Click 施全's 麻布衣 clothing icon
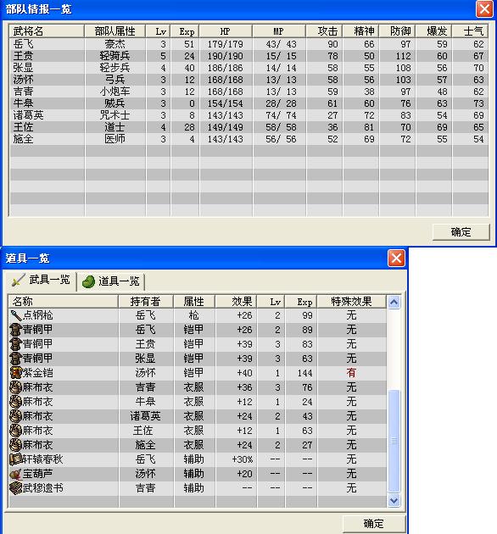This screenshot has height=534, width=497. 15,445
